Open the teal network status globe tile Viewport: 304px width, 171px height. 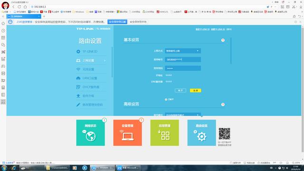click(91, 133)
